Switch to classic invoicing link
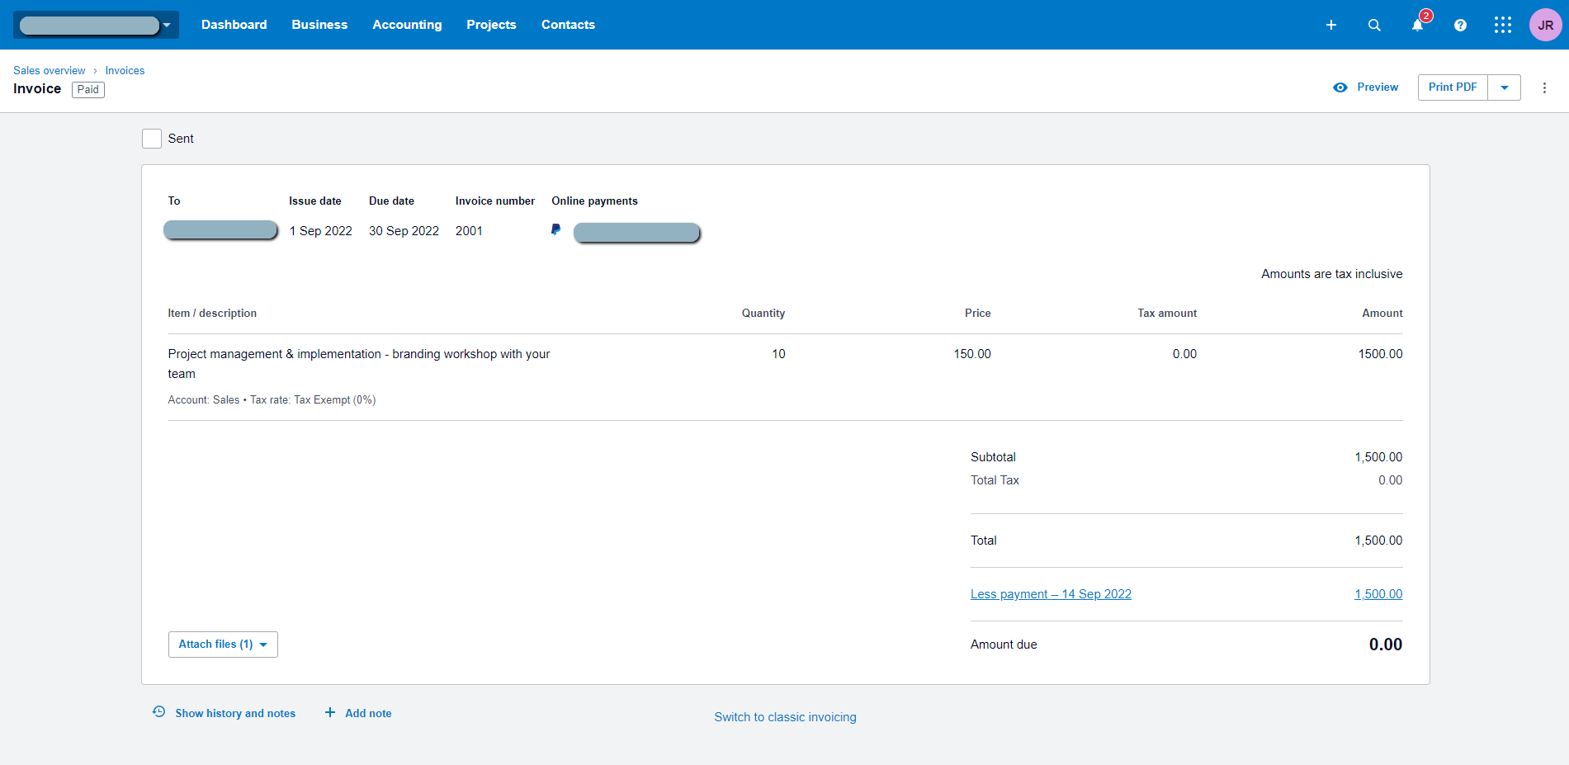1569x765 pixels. point(785,717)
